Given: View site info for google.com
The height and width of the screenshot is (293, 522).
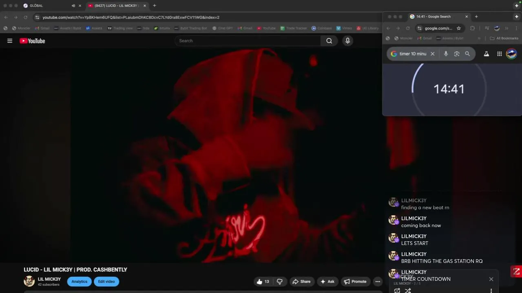Looking at the screenshot, I should [x=419, y=28].
